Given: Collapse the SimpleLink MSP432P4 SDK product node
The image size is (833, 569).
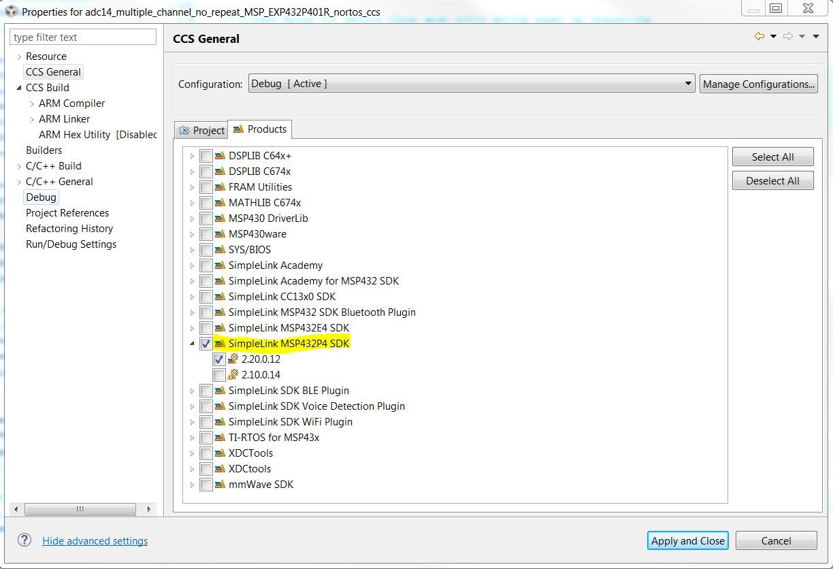Looking at the screenshot, I should 192,344.
